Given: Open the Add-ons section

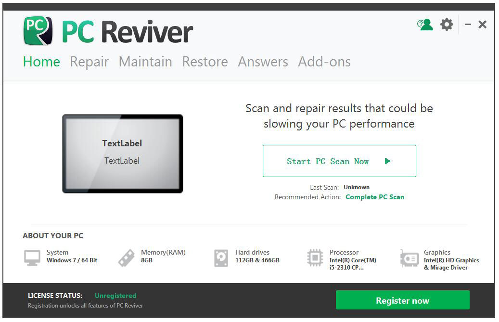Looking at the screenshot, I should tap(324, 62).
